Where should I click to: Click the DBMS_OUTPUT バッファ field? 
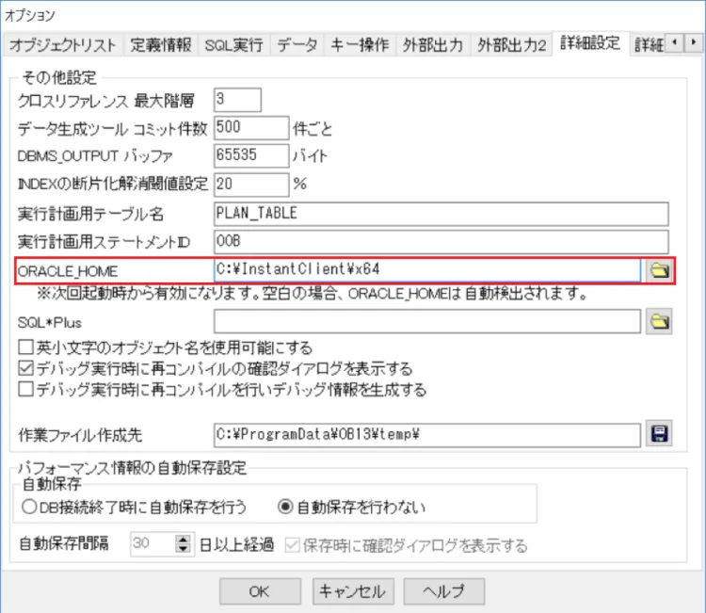(x=251, y=156)
